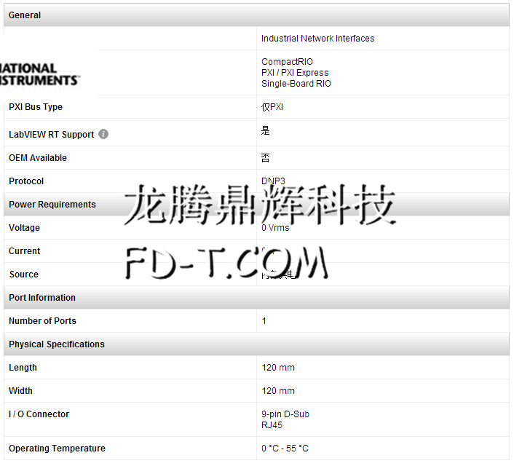Click the 'Voltage' label

24,228
